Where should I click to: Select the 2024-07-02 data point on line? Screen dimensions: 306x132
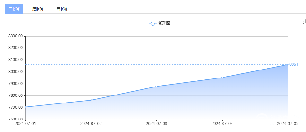(91, 100)
